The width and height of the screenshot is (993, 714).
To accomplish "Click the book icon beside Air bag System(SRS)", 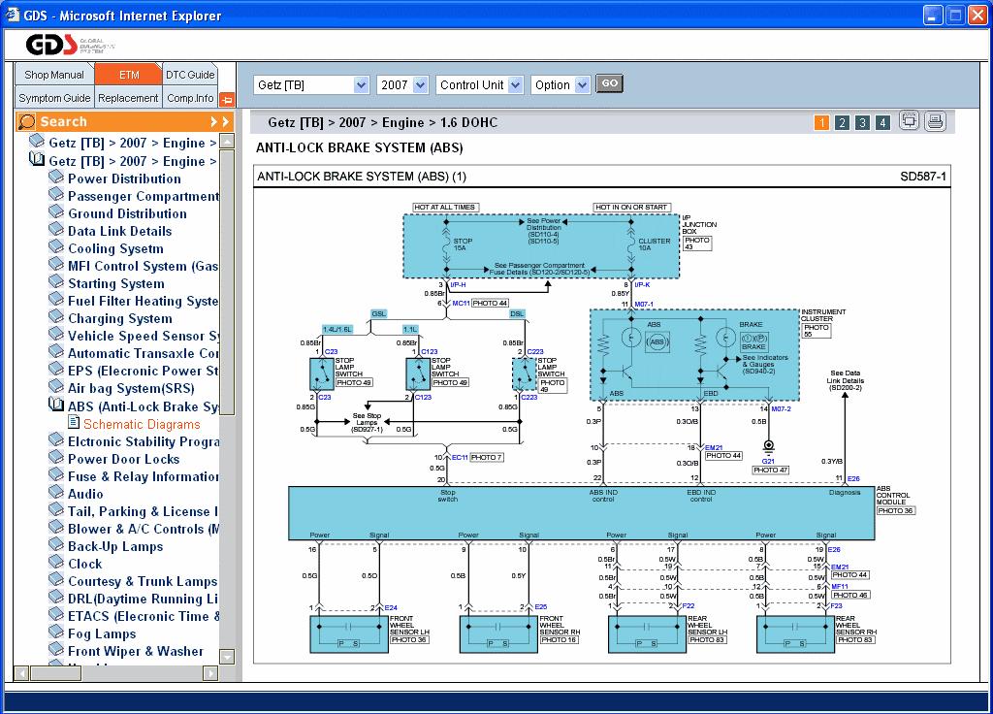I will click(x=56, y=386).
